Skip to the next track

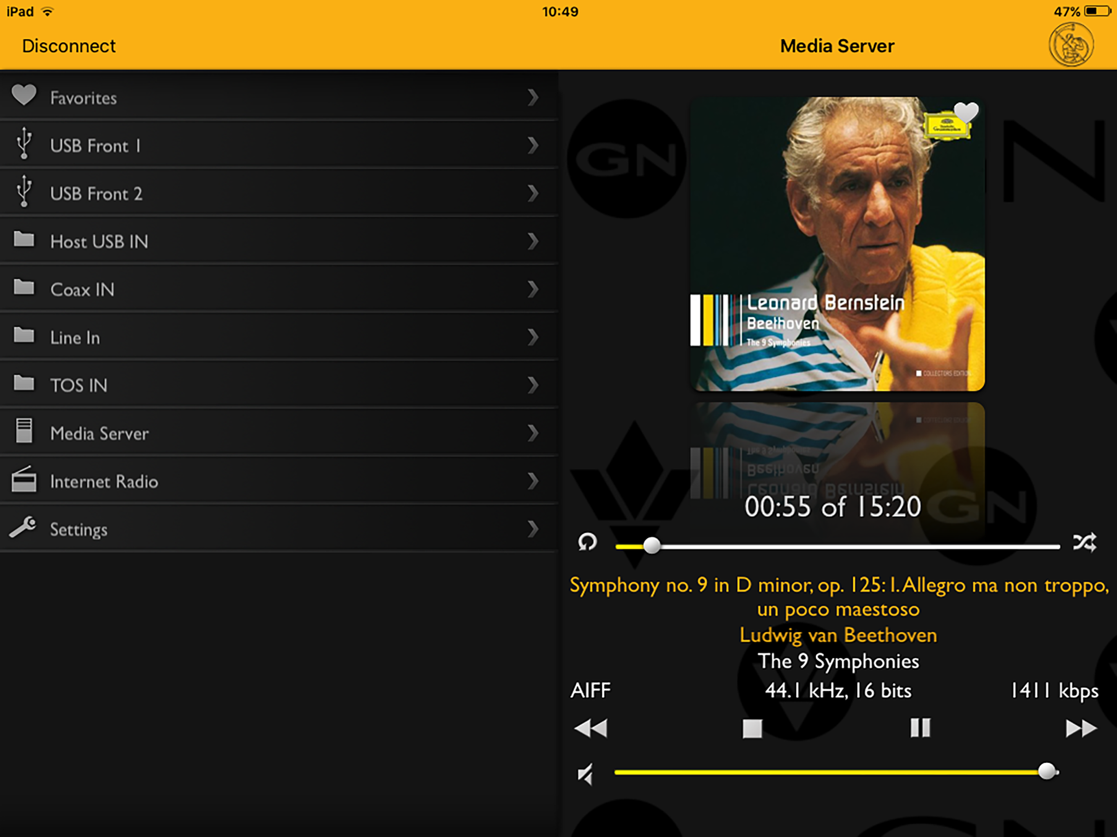tap(1081, 728)
